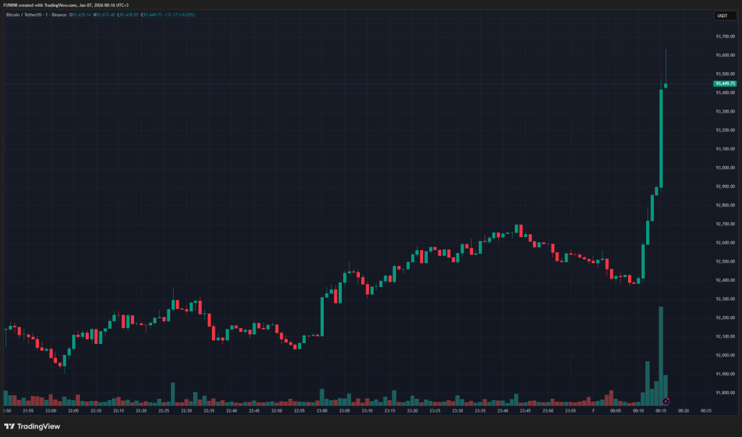Click the green current price tag on price axis

pyautogui.click(x=725, y=83)
